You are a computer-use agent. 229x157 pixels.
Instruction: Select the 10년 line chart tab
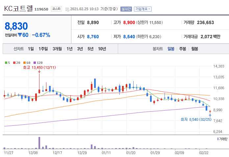102,49
